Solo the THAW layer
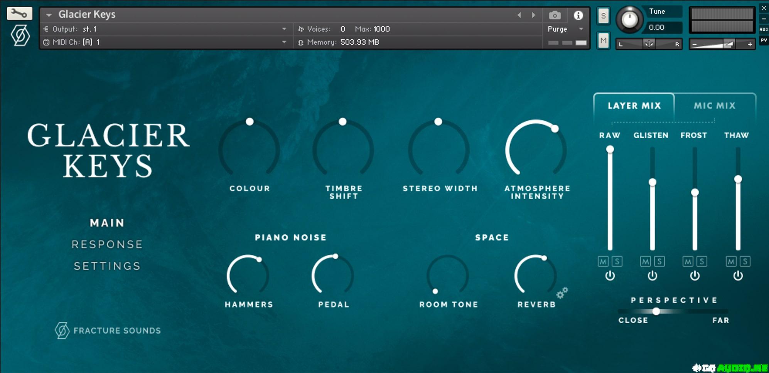The image size is (769, 373). click(x=745, y=261)
